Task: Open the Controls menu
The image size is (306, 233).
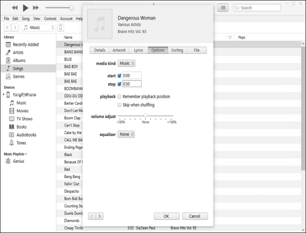Action: (50, 19)
